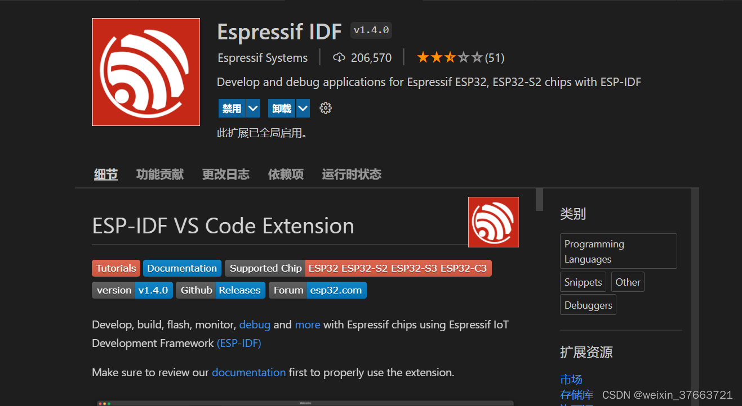742x406 pixels.
Task: Click the 此扩展已全局启用 status text
Action: [262, 133]
